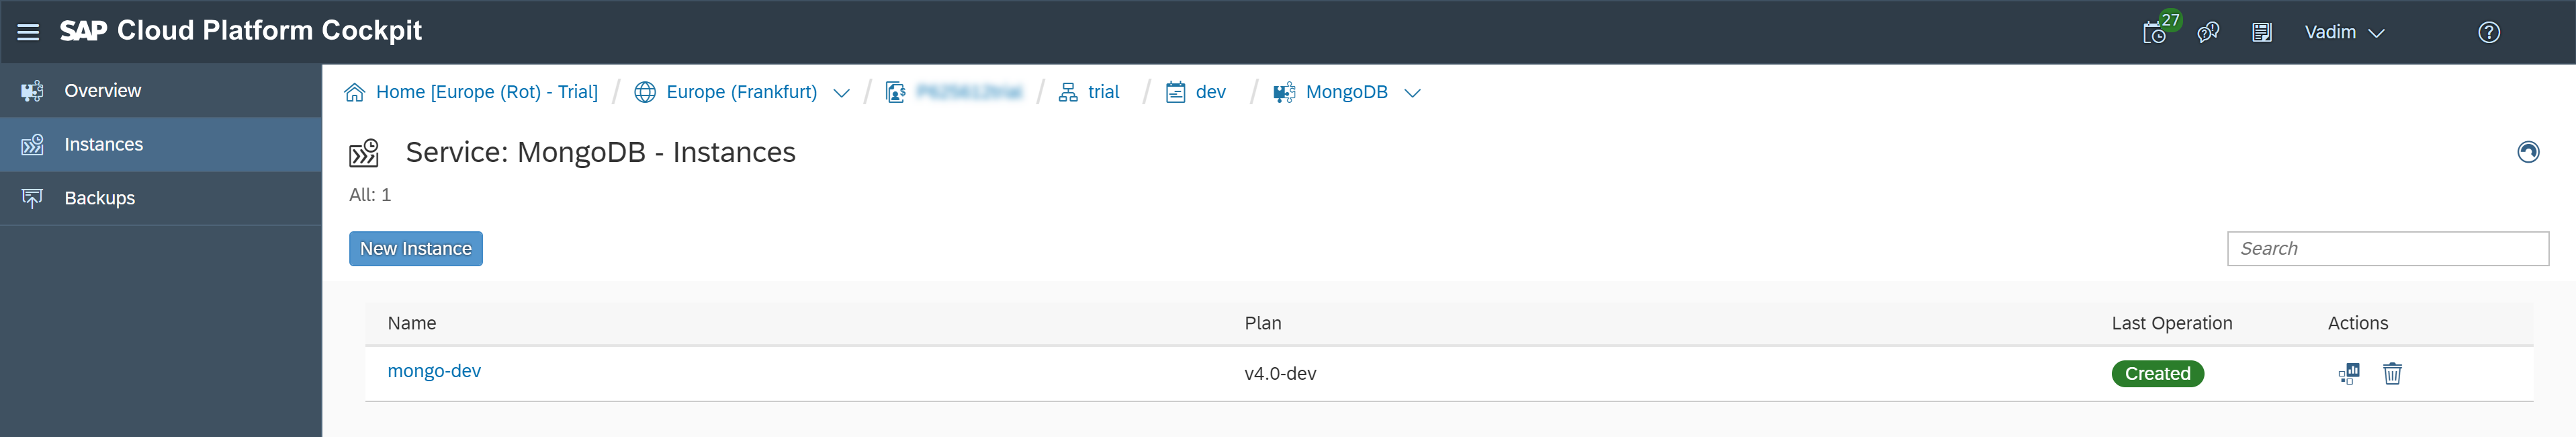Viewport: 2576px width, 437px height.
Task: Go to Home [Europe (Rot) - Trial]
Action: pos(486,92)
